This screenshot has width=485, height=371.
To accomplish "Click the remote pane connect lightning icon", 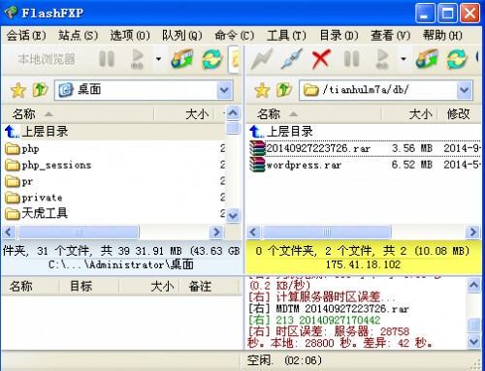I will click(262, 59).
